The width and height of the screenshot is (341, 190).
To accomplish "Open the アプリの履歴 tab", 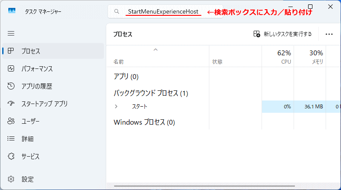I will [x=53, y=86].
